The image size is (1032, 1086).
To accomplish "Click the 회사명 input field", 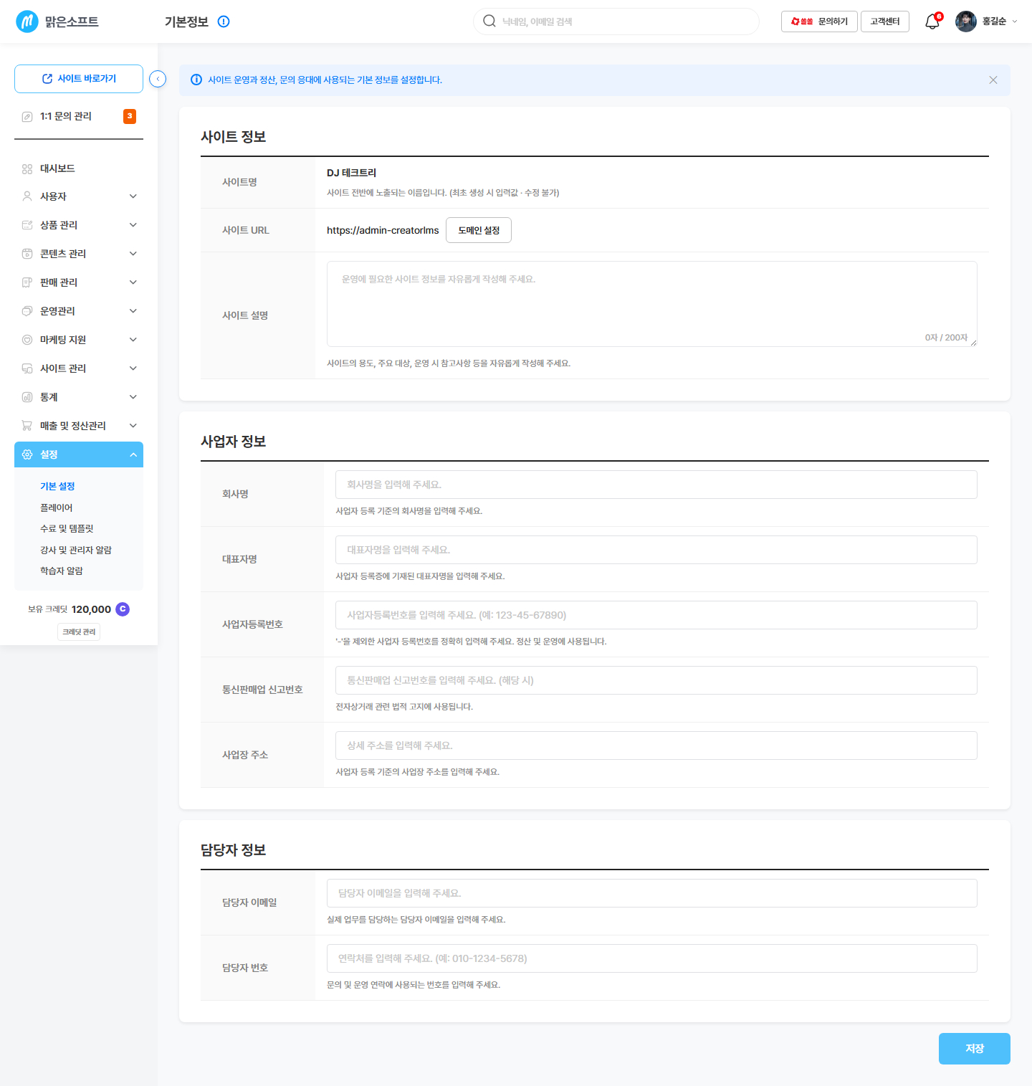I will tap(656, 485).
